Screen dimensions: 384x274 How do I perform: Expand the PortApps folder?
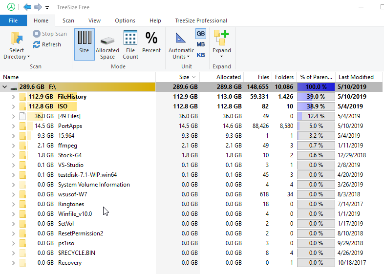point(14,126)
